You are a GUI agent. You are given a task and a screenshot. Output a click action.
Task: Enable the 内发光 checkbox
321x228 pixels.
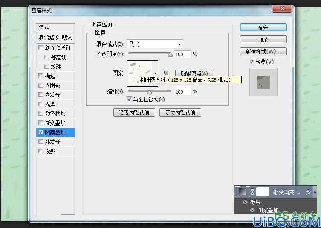tap(41, 94)
